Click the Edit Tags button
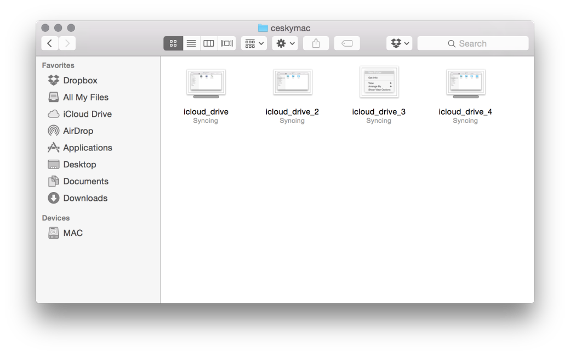570x355 pixels. pyautogui.click(x=347, y=43)
